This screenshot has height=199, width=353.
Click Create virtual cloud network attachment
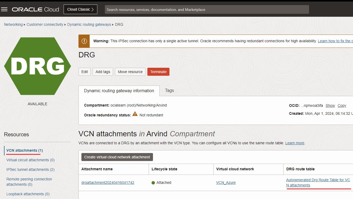[x=117, y=157]
